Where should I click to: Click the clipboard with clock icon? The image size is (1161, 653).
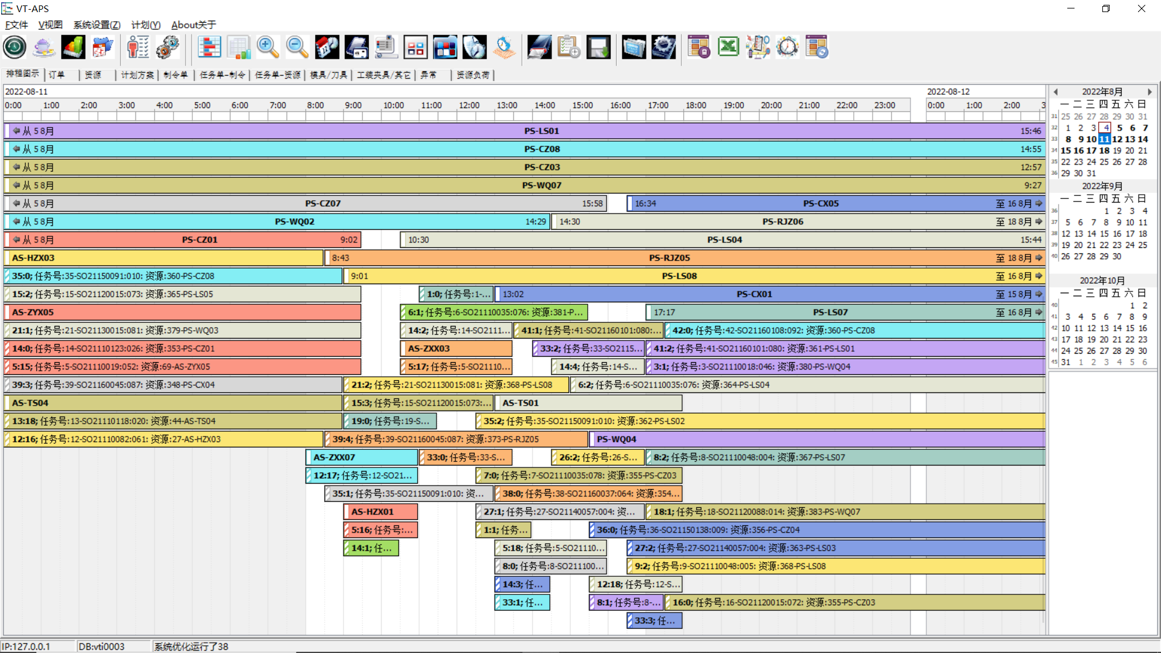(568, 47)
